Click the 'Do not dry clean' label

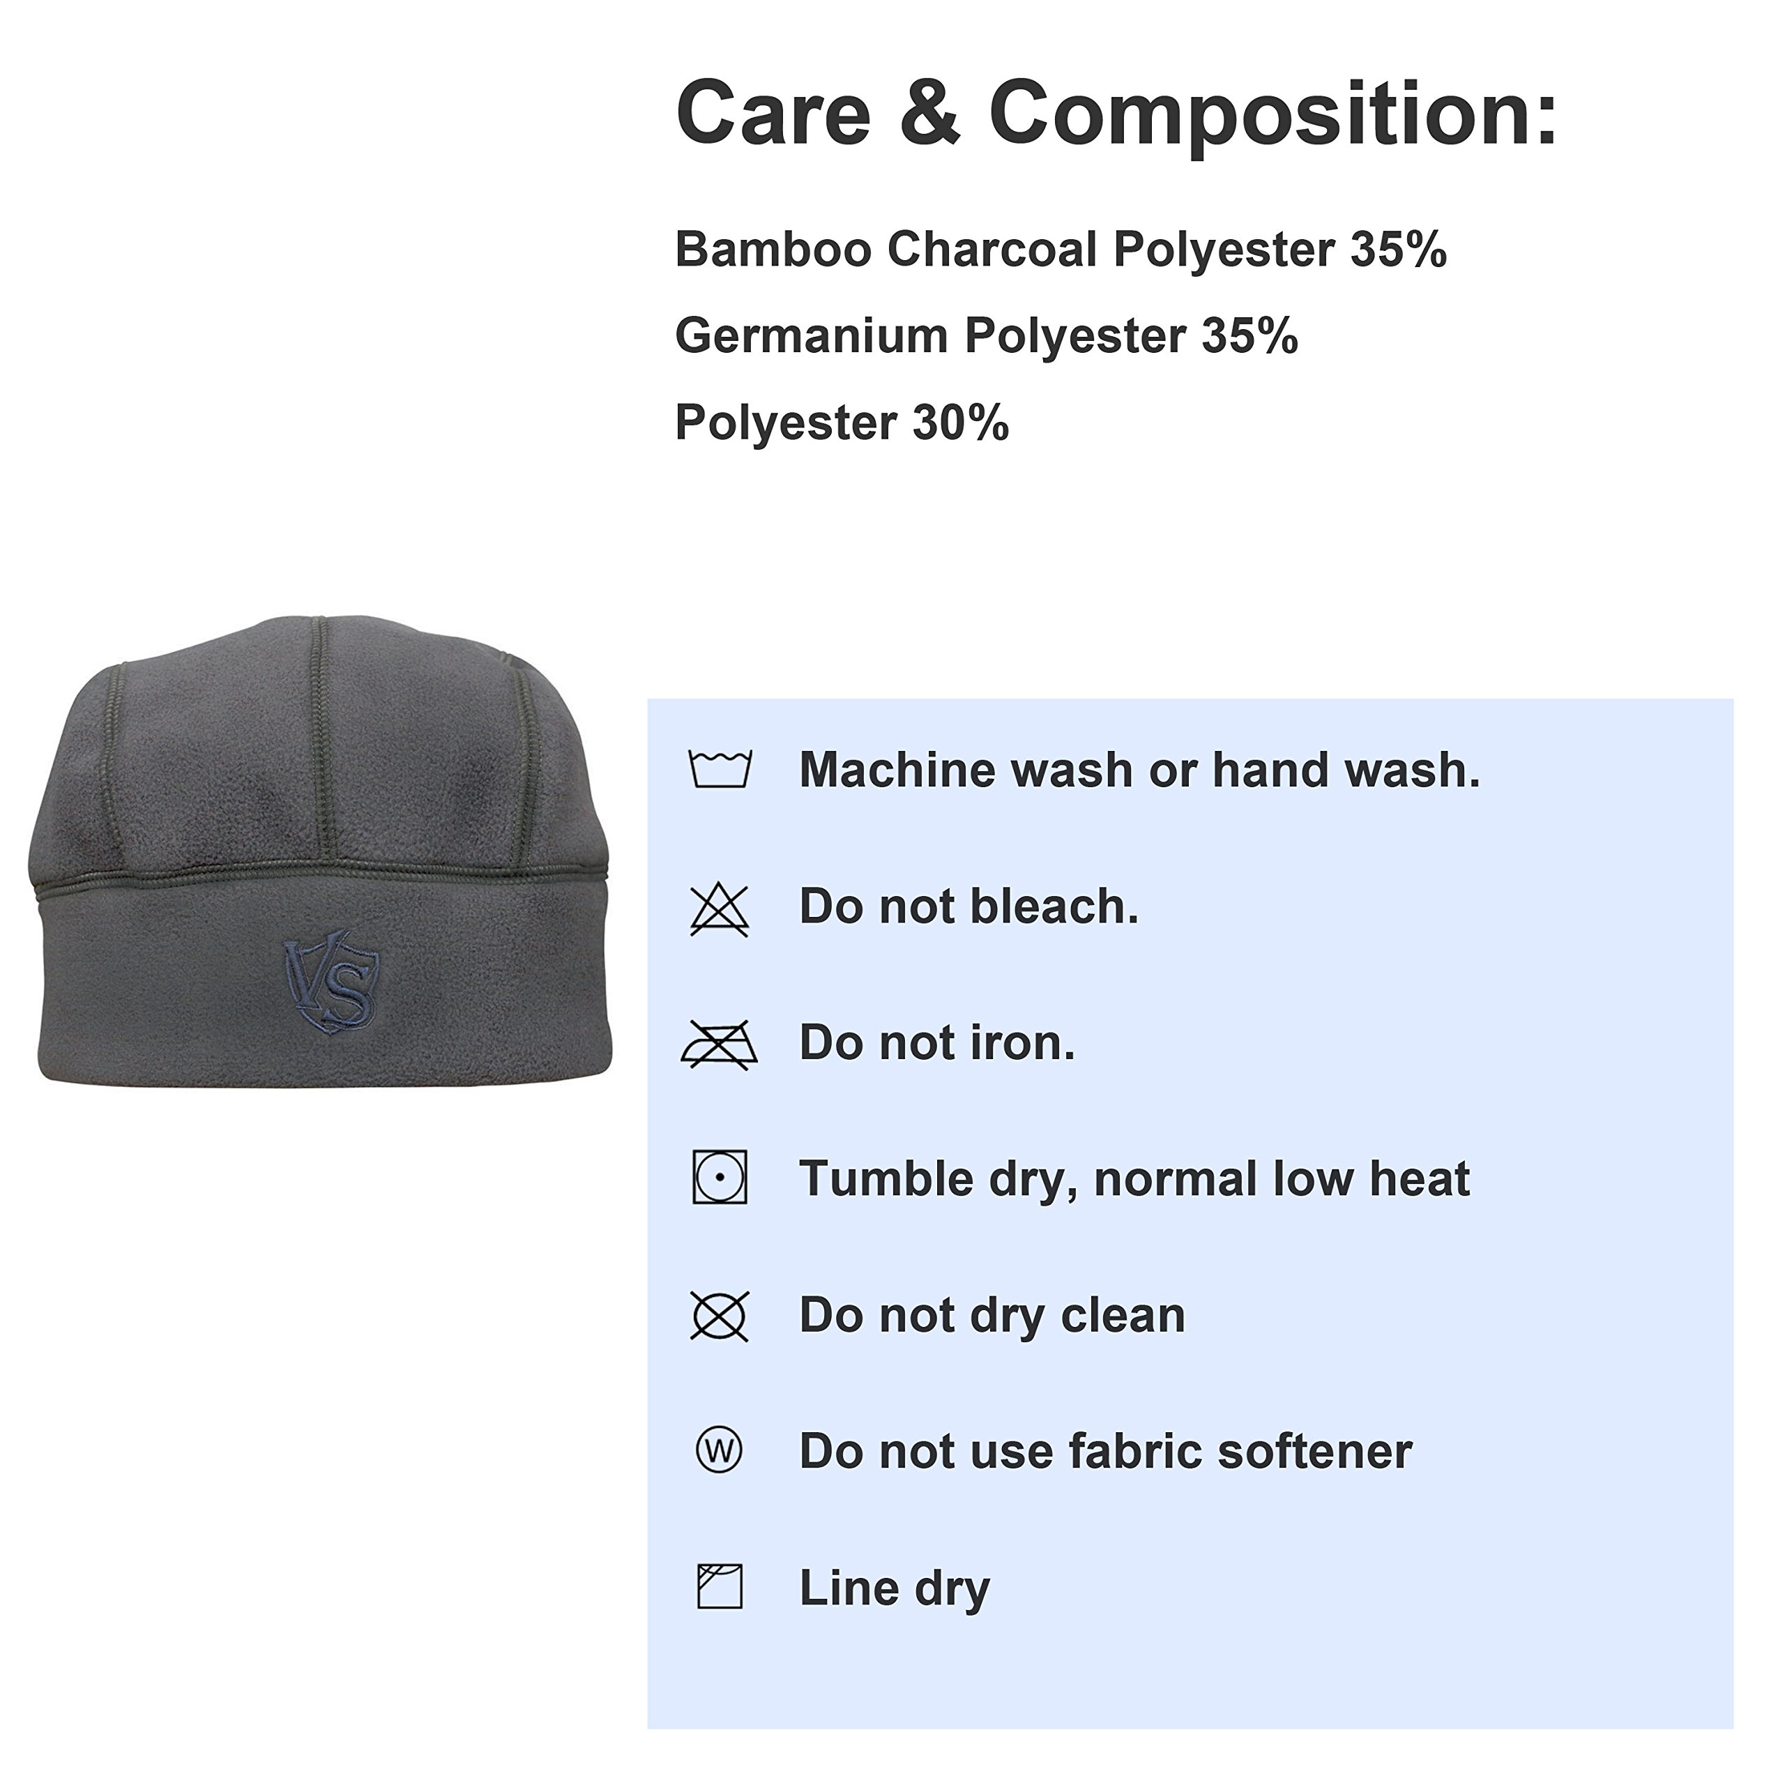pyautogui.click(x=992, y=1315)
